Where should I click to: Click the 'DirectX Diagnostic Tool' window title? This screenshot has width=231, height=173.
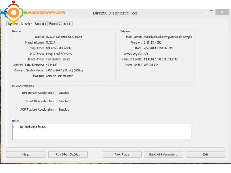click(115, 13)
